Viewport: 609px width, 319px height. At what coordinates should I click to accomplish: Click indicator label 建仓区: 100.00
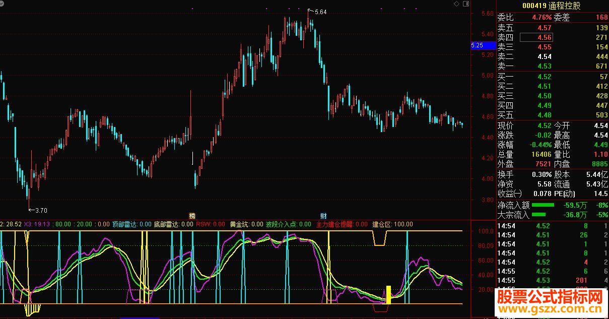(392, 224)
